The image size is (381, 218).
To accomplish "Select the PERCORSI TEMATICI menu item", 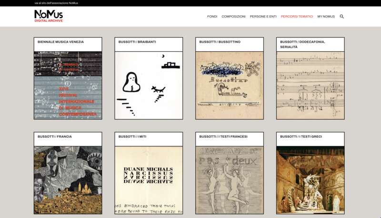I will 297,17.
